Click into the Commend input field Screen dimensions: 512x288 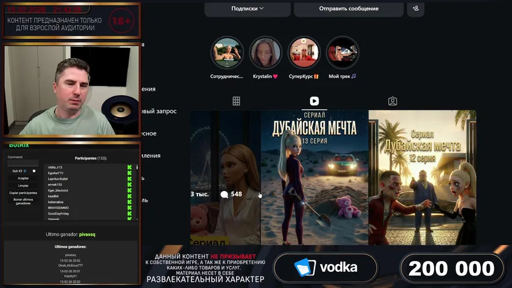point(23,163)
